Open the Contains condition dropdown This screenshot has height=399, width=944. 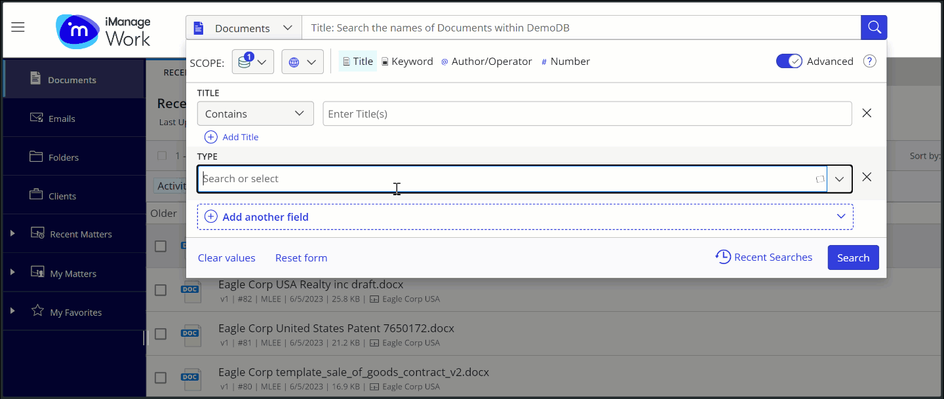pos(255,113)
